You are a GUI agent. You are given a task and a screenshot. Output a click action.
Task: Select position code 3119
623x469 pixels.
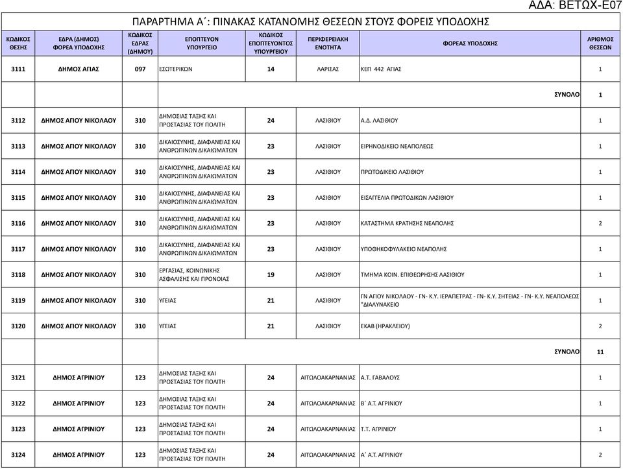[x=18, y=300]
